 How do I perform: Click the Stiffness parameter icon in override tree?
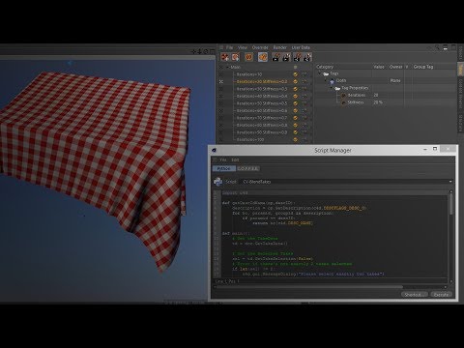pyautogui.click(x=343, y=102)
